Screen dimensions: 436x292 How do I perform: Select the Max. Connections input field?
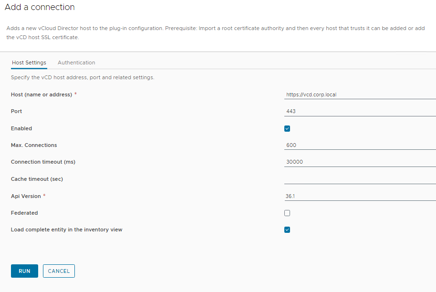[360, 145]
